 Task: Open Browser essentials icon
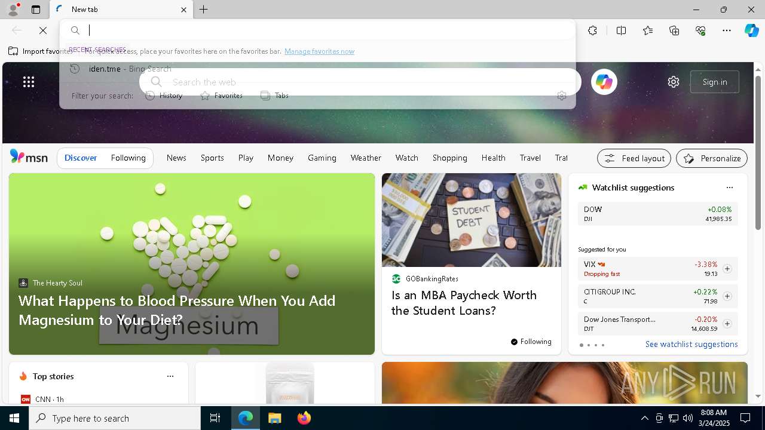tap(700, 30)
